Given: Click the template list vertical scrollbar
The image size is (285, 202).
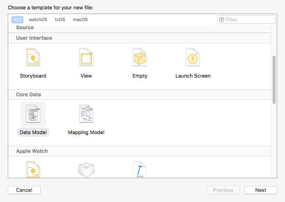Looking at the screenshot, I should click(x=274, y=80).
